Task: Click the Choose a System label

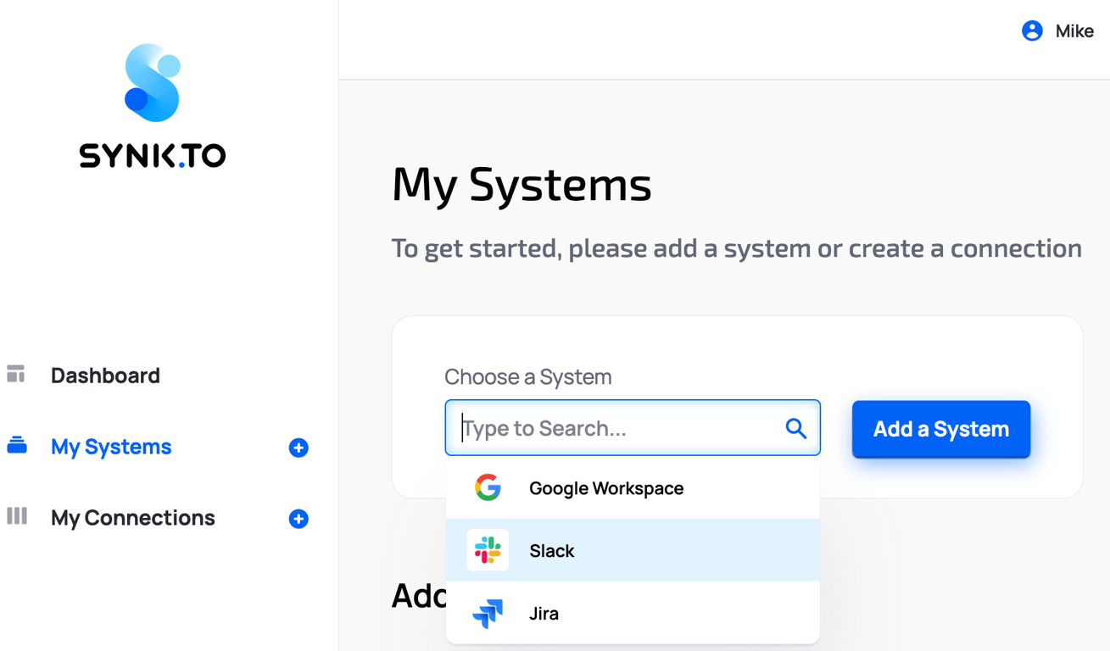Action: pyautogui.click(x=527, y=376)
